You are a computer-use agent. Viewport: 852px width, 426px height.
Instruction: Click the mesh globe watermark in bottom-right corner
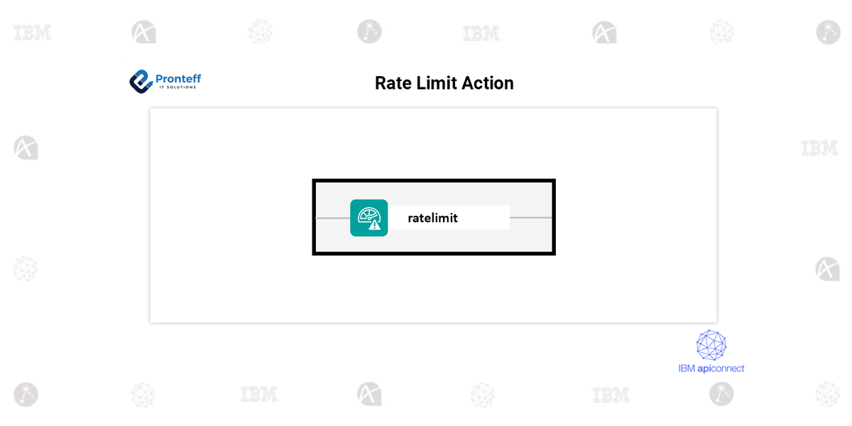point(828,394)
